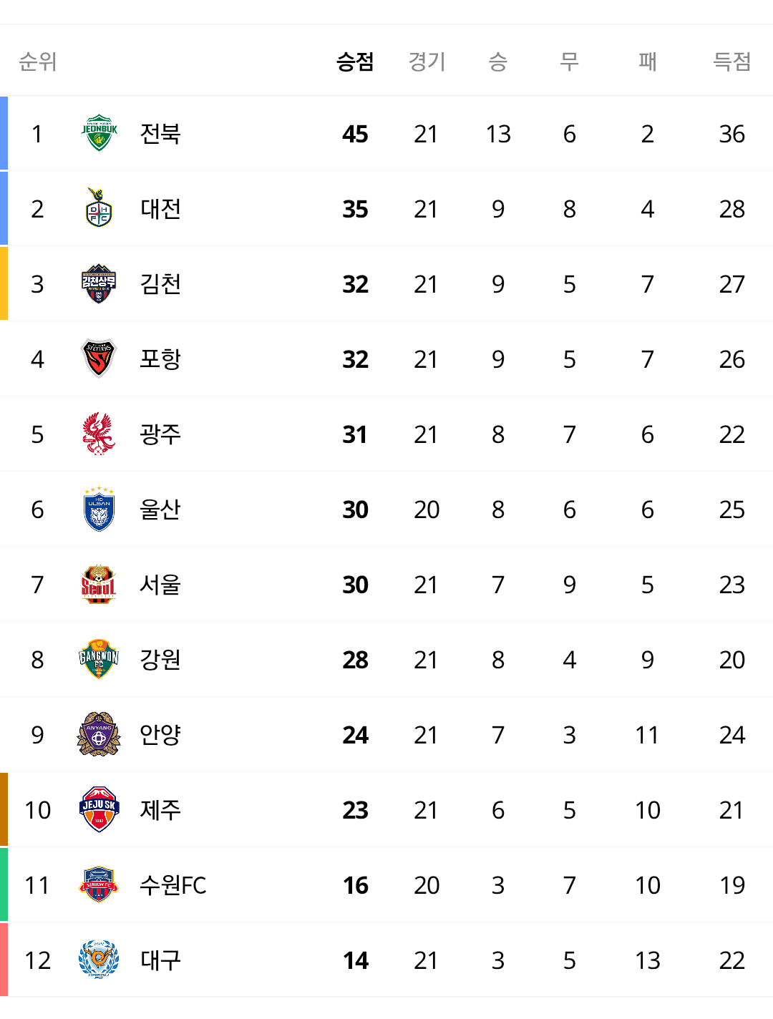Tap the Pohang Steelers crest icon

(x=99, y=359)
